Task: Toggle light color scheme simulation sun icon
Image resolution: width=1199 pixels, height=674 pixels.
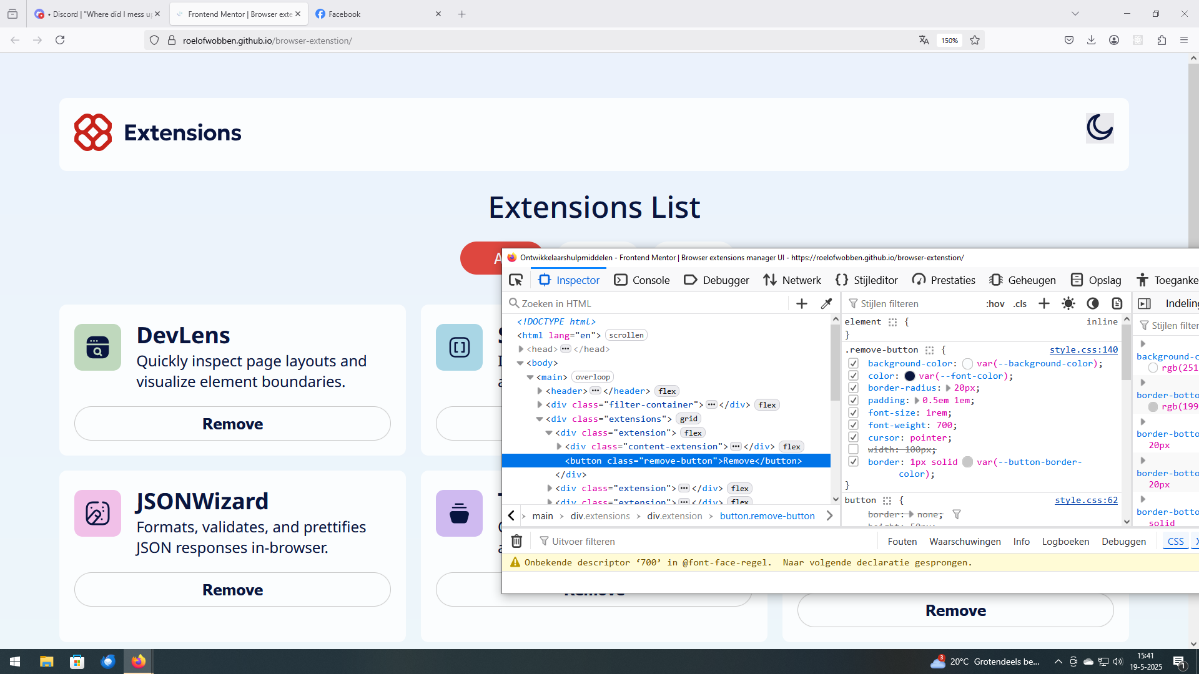Action: click(1068, 304)
